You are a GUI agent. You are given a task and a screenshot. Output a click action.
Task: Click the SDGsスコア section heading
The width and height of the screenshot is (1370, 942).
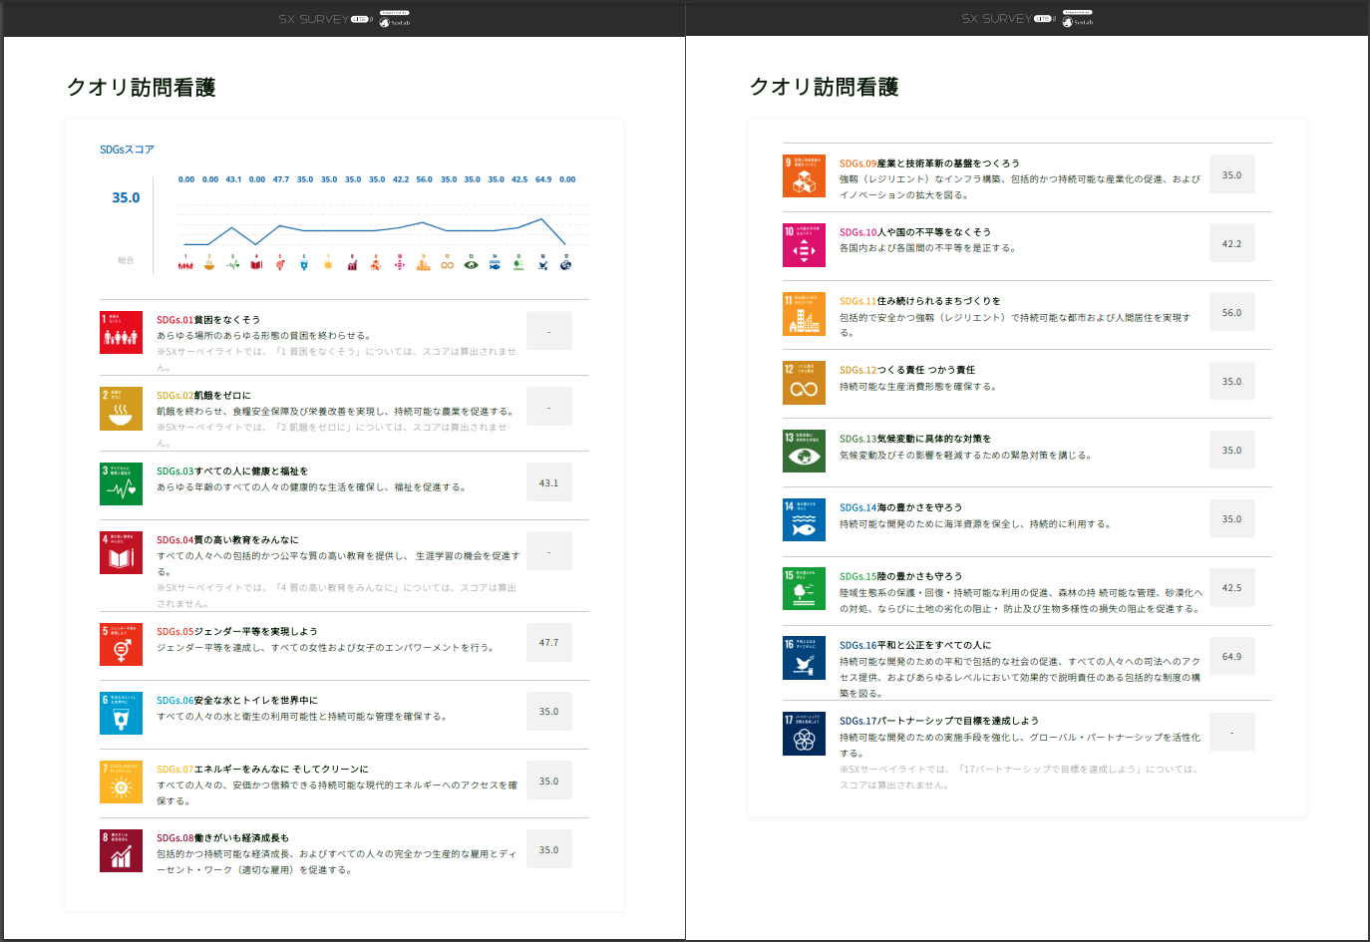pyautogui.click(x=127, y=150)
